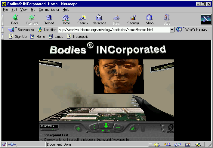Click the dimmed Straighten Up button
This screenshot has width=213, height=148.
tap(143, 128)
